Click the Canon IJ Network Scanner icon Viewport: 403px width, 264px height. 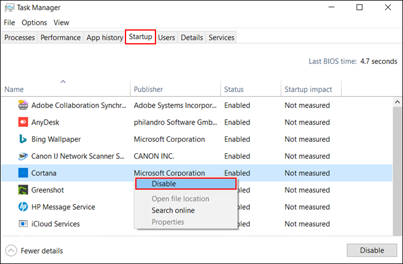point(23,156)
